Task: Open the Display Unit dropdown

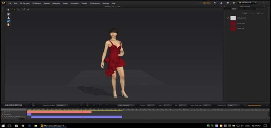Action: click(x=233, y=105)
